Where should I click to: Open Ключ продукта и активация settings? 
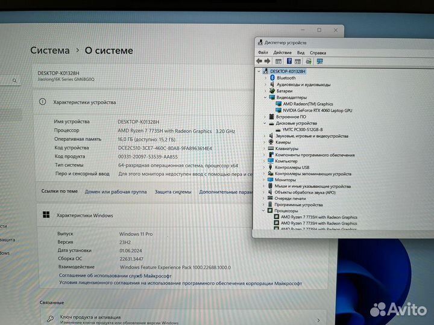(x=90, y=317)
